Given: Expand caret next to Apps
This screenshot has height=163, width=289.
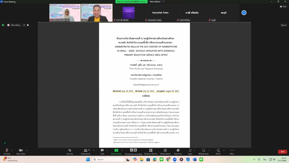Looking at the screenshot, I should click(194, 150).
